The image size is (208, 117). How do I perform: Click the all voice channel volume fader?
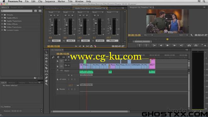(95, 23)
